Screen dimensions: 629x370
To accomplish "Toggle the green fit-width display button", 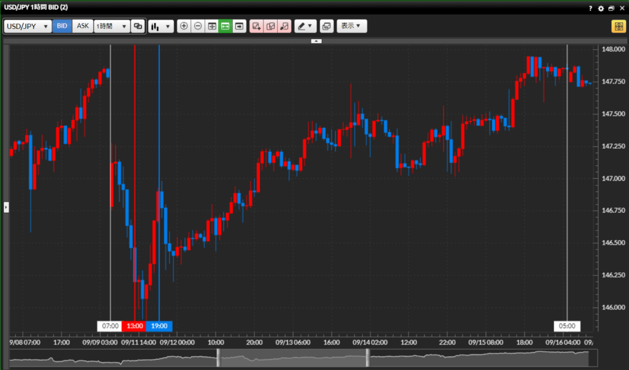I will [x=225, y=26].
